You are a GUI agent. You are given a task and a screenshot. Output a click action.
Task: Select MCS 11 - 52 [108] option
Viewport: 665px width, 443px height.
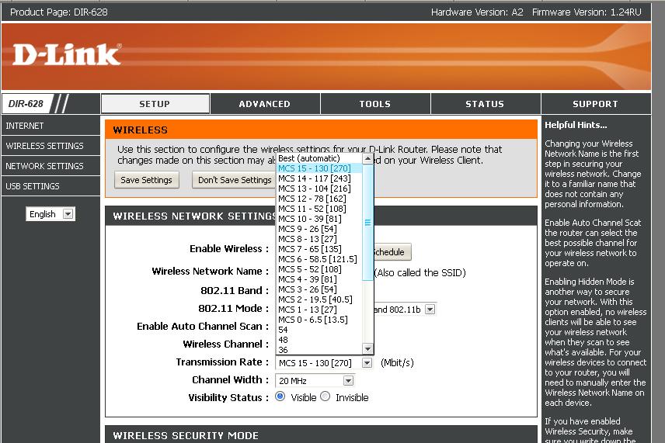[319, 209]
